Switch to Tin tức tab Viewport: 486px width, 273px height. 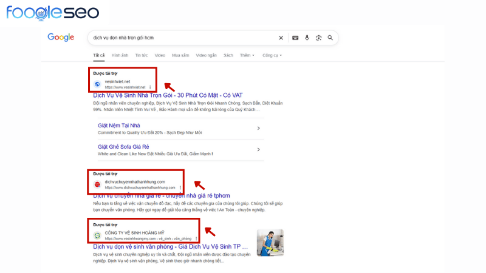pos(142,55)
